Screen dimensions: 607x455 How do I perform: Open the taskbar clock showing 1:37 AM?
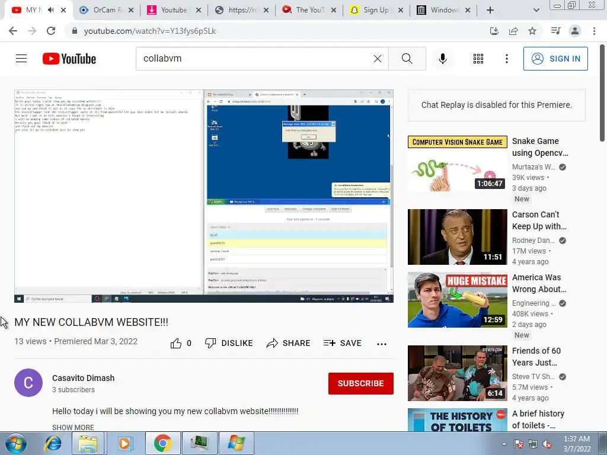click(x=577, y=444)
